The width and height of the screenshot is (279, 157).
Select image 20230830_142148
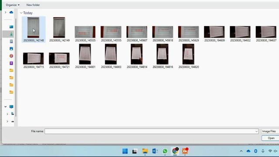[x=34, y=29]
